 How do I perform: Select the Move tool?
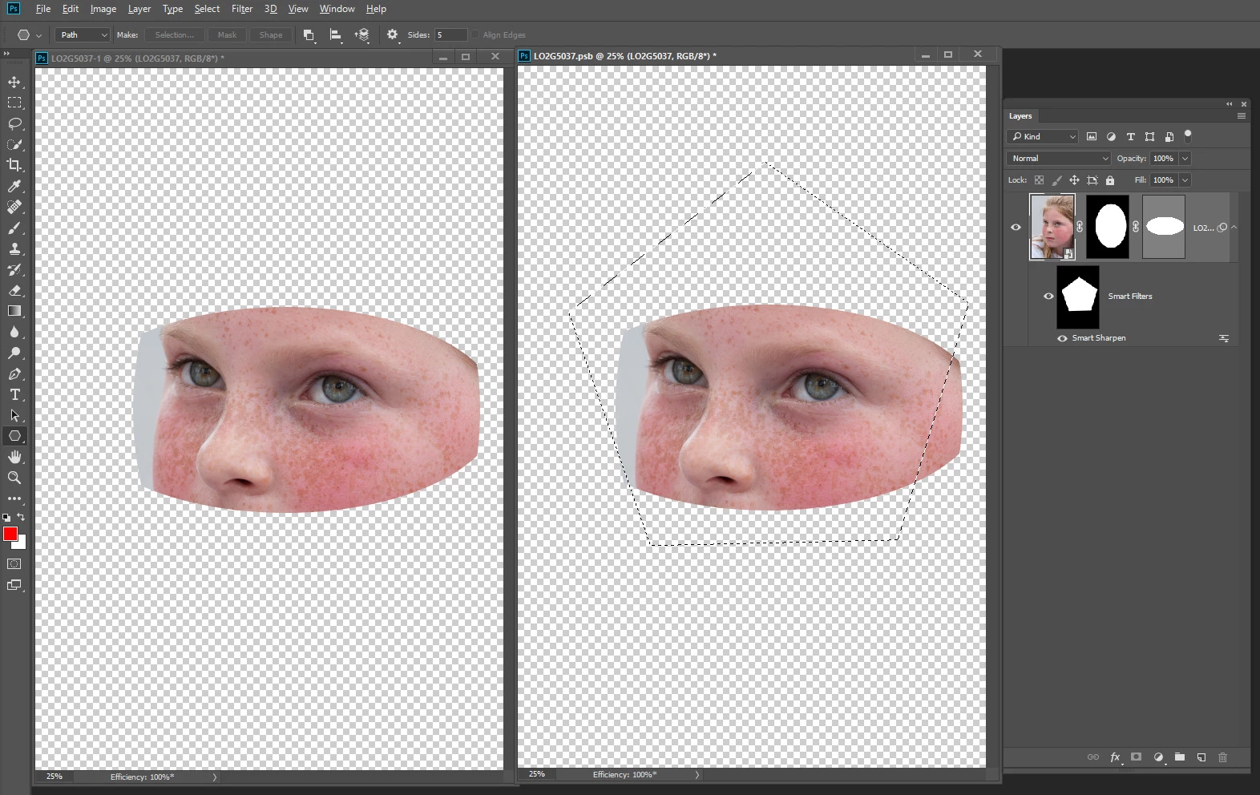click(x=14, y=82)
